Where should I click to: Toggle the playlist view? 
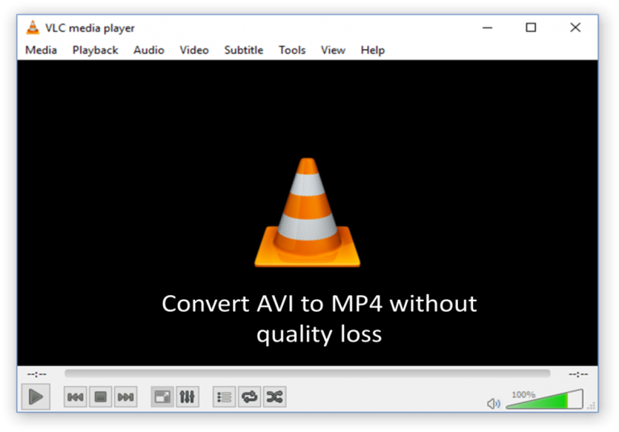224,397
